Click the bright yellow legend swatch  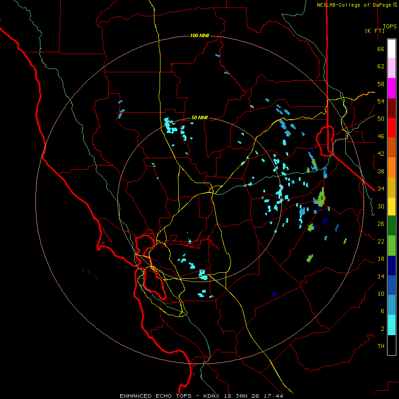click(x=391, y=207)
